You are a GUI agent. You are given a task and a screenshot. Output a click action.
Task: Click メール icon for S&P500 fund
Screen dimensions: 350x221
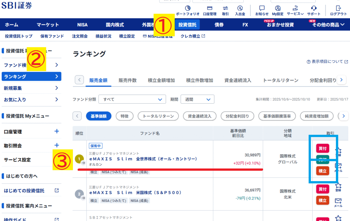pyautogui.click(x=338, y=201)
